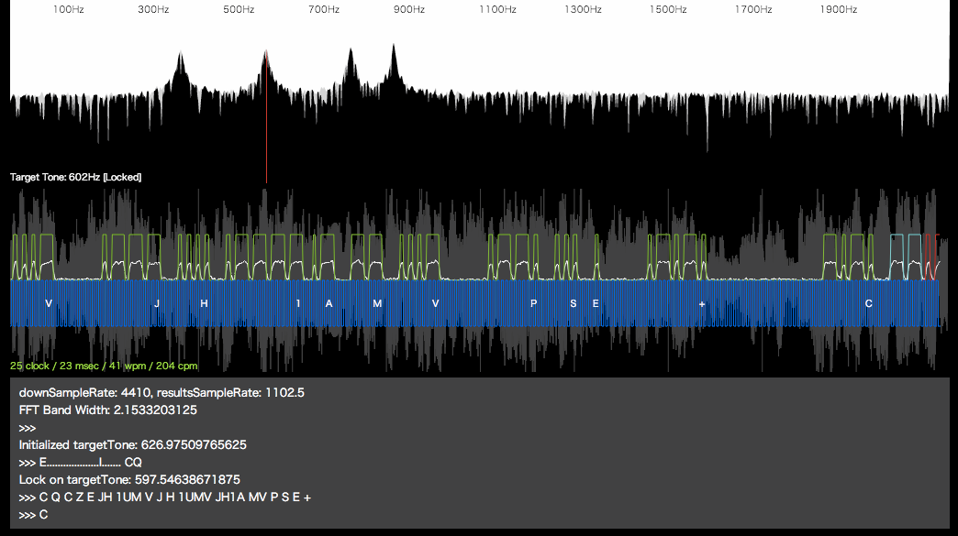
Task: Select the spectrum peak just below 900Hz
Action: click(x=393, y=64)
